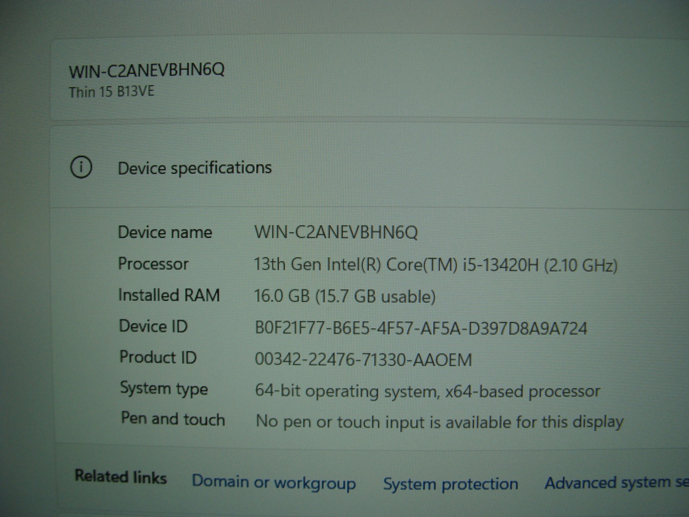The width and height of the screenshot is (689, 517).
Task: Click the Installed RAM label
Action: [x=169, y=295]
